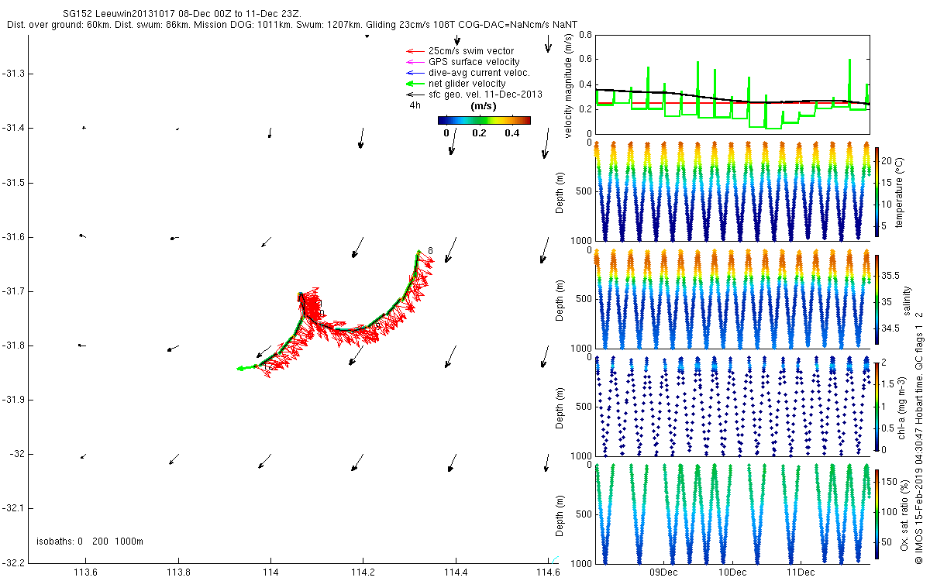Viewport: 930px width, 581px height.
Task: Click the Ox. sat. ratio colorbar
Action: 877,514
